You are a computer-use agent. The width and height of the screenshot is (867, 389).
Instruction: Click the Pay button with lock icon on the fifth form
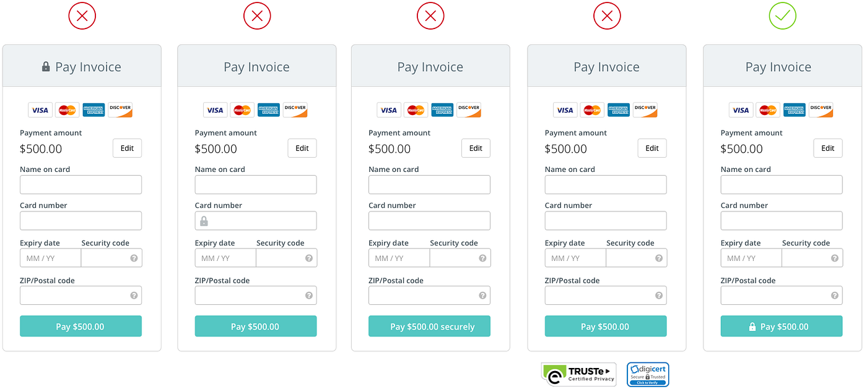point(781,326)
